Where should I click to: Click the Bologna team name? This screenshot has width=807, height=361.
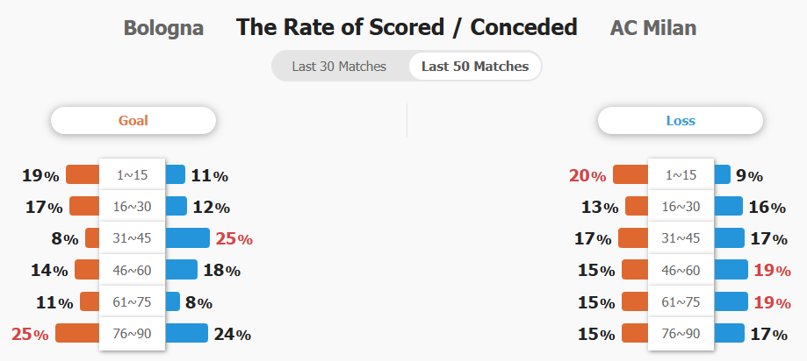[x=163, y=28]
